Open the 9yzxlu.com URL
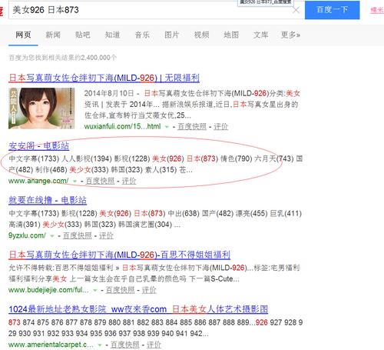 (27, 235)
